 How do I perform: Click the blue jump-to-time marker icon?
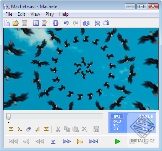pyautogui.click(x=53, y=141)
